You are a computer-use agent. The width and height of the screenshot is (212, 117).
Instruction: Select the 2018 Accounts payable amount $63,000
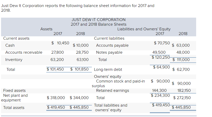pos(181,45)
